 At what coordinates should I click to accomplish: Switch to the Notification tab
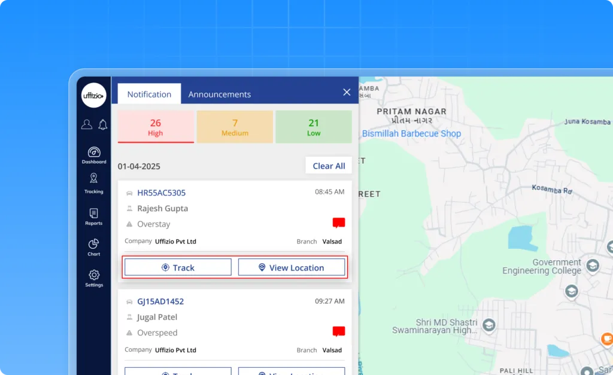click(x=149, y=94)
